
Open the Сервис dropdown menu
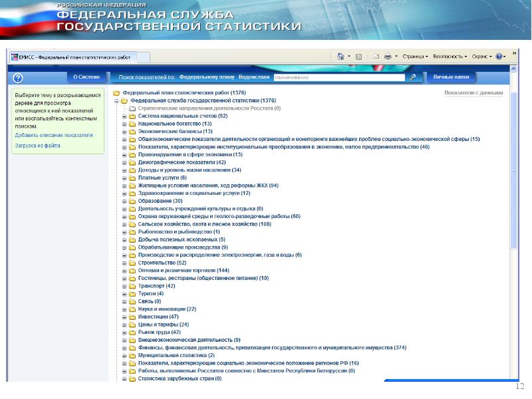tap(483, 57)
